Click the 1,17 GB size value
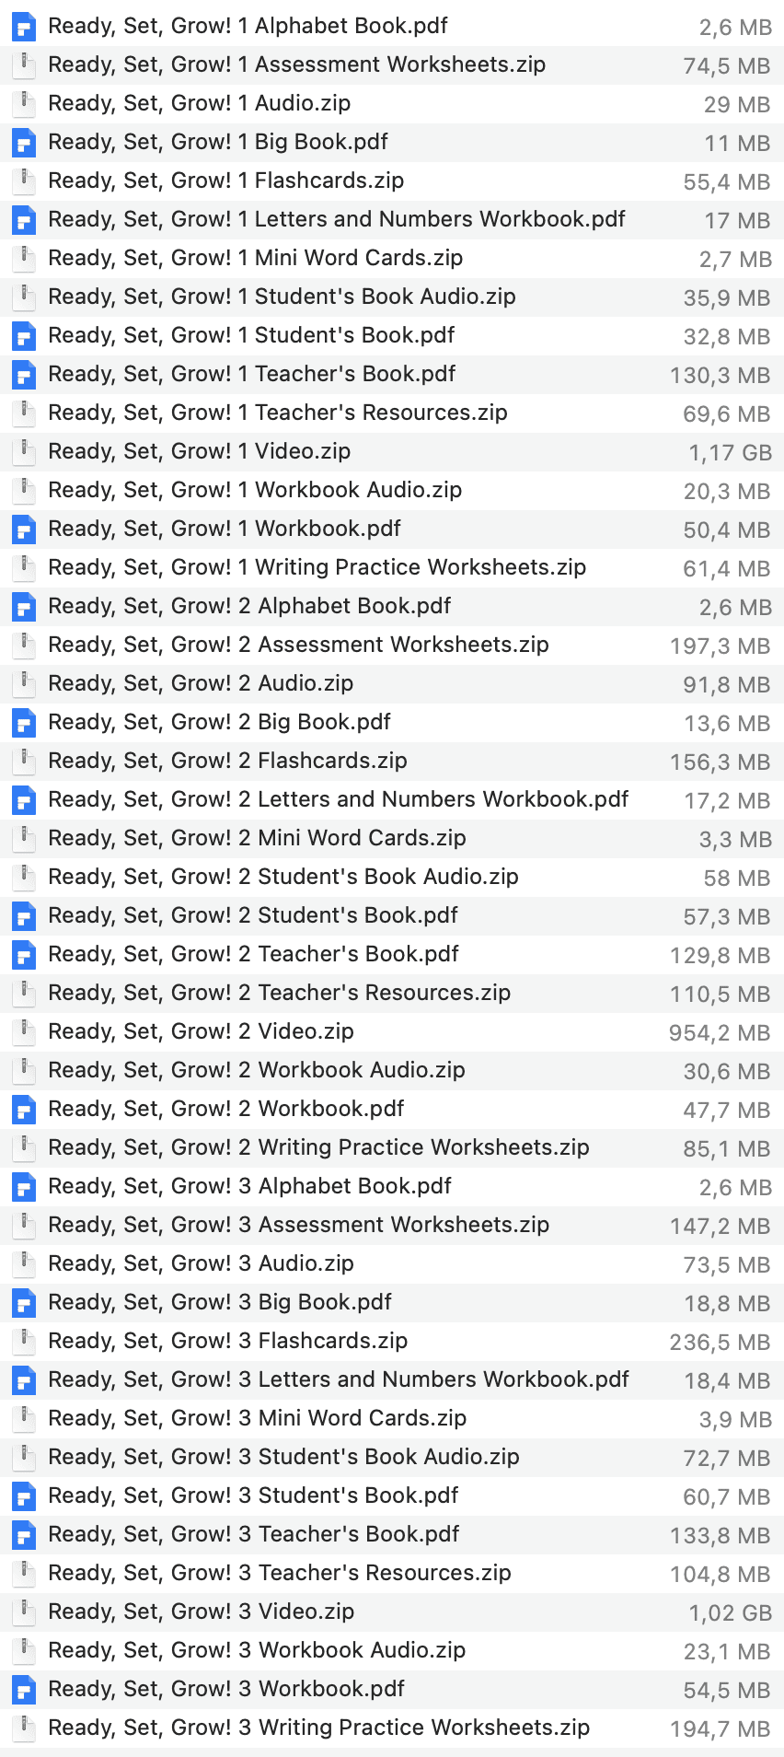 pyautogui.click(x=731, y=453)
